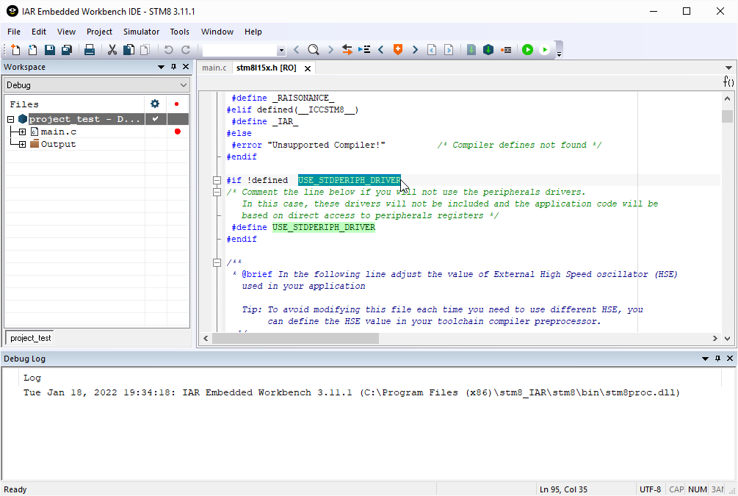Click the editor horizontal scrollbar thumb
The image size is (738, 496).
click(295, 338)
